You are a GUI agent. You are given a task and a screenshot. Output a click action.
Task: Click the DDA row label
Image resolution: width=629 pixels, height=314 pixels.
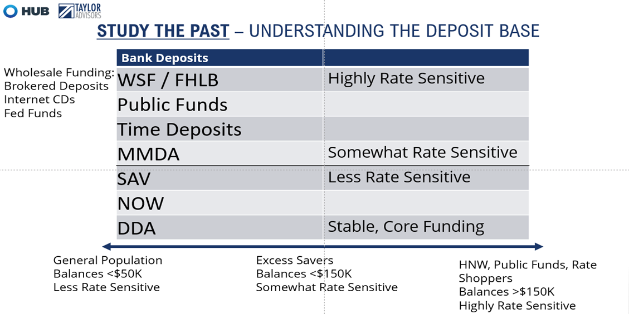pyautogui.click(x=136, y=228)
